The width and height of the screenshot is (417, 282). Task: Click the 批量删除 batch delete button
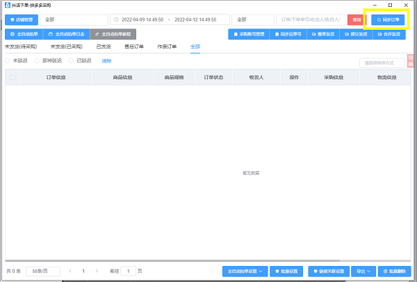396,271
